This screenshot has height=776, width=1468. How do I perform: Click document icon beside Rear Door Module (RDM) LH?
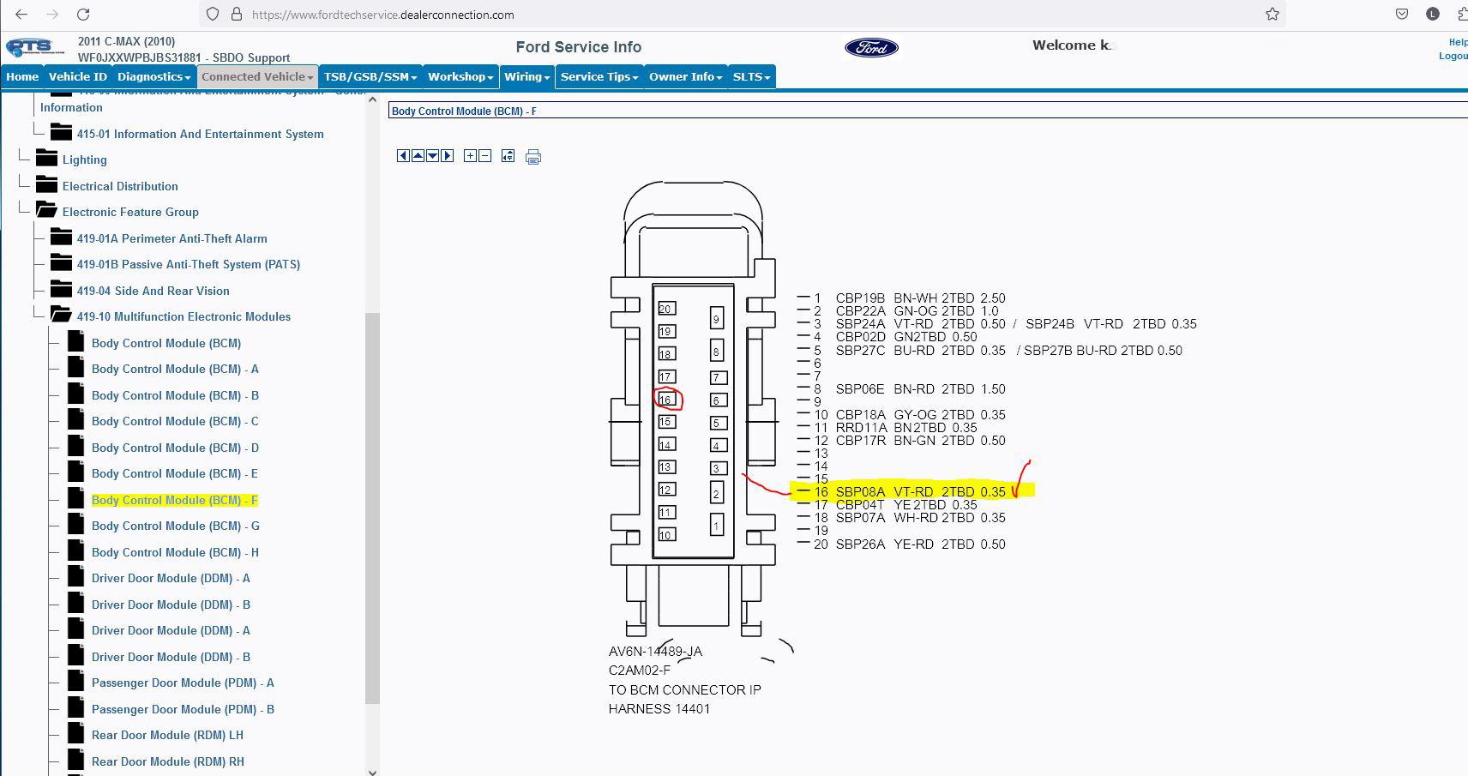click(76, 733)
